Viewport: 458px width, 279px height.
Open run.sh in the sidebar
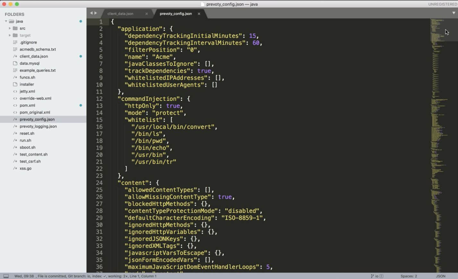[25, 140]
